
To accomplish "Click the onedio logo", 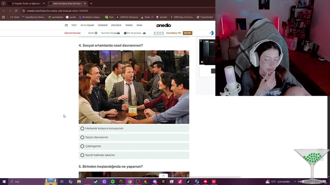I will (x=164, y=25).
